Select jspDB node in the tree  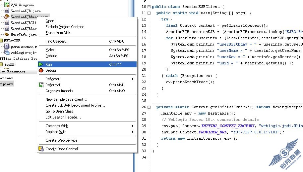click(x=9, y=64)
